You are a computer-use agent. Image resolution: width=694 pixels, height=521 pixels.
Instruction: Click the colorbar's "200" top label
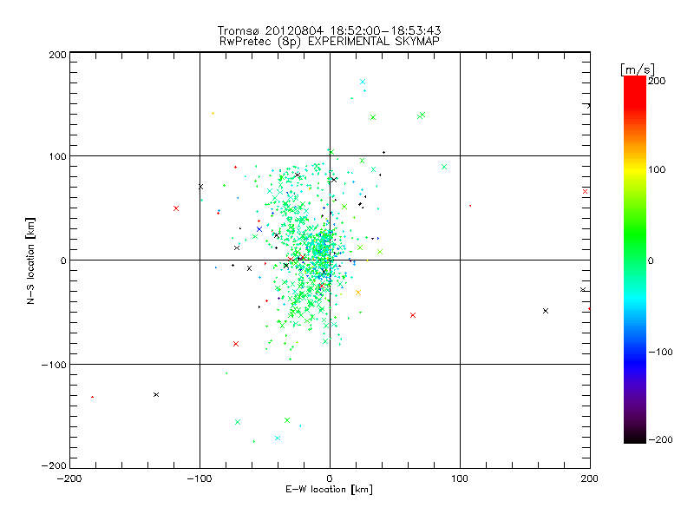[x=657, y=81]
